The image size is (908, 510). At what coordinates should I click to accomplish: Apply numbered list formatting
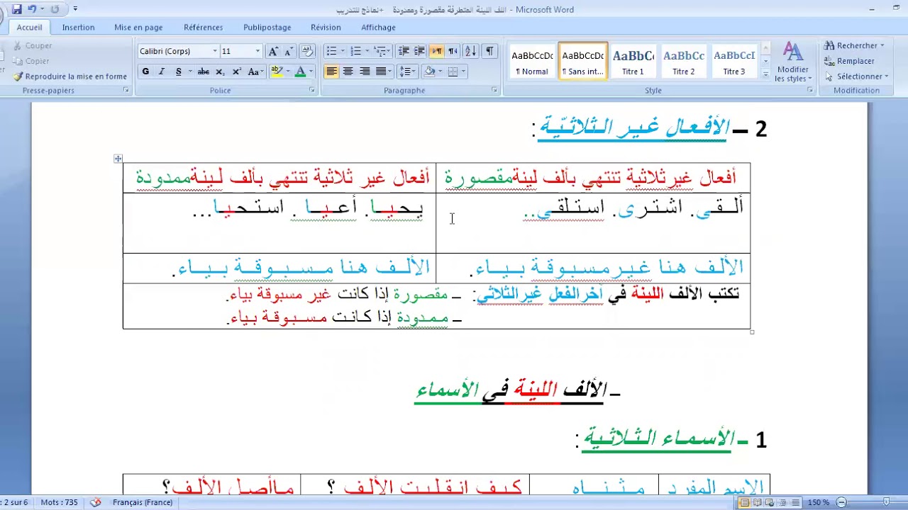point(356,51)
